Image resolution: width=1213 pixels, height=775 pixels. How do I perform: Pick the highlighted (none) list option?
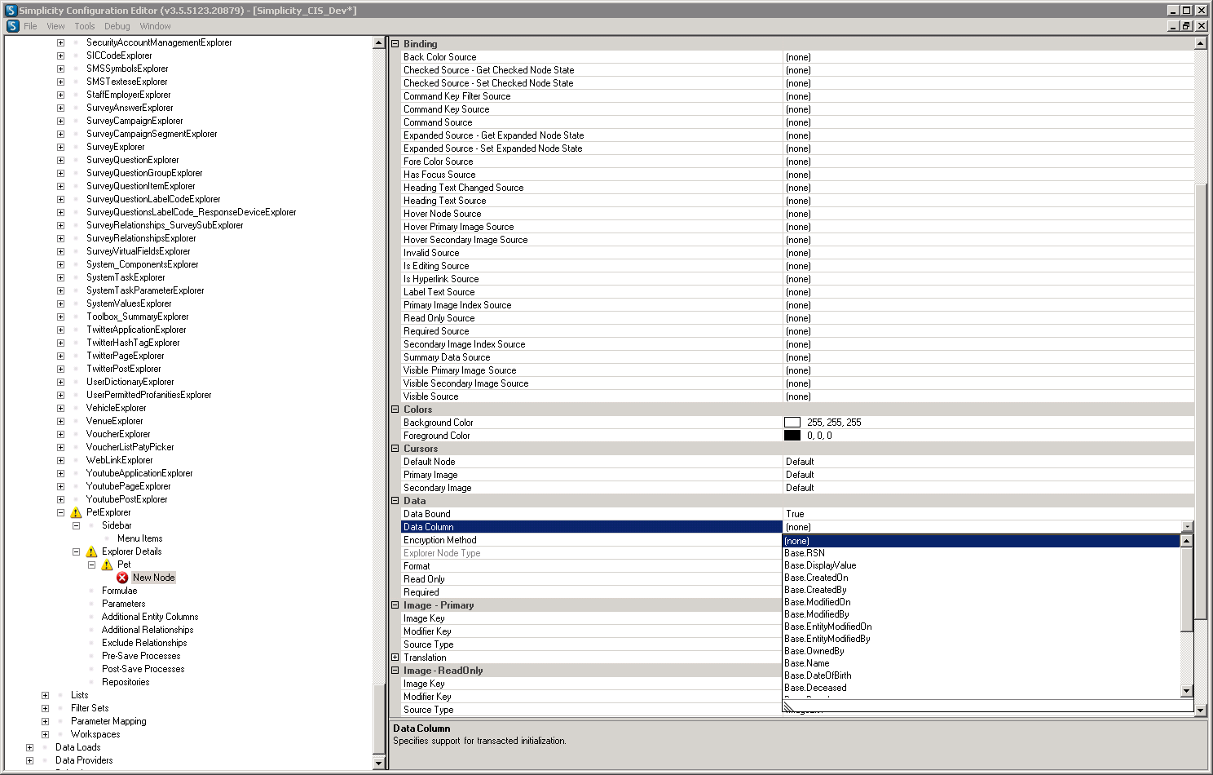pyautogui.click(x=981, y=541)
